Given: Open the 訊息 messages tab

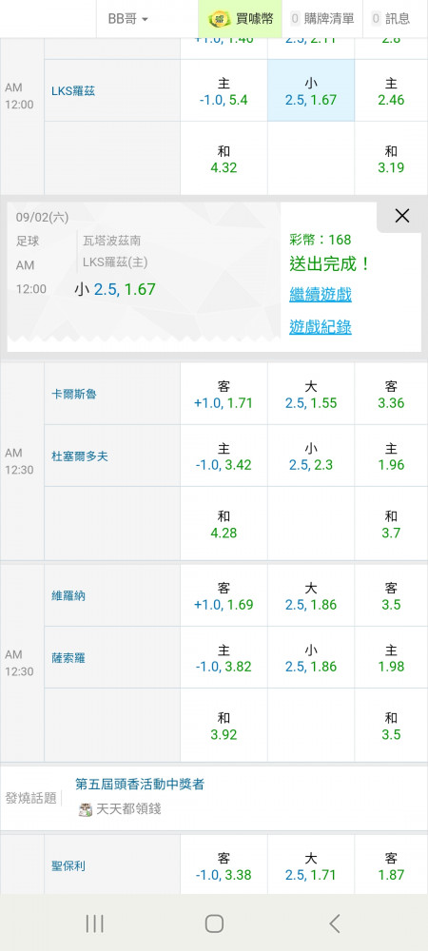Looking at the screenshot, I should click(x=391, y=19).
